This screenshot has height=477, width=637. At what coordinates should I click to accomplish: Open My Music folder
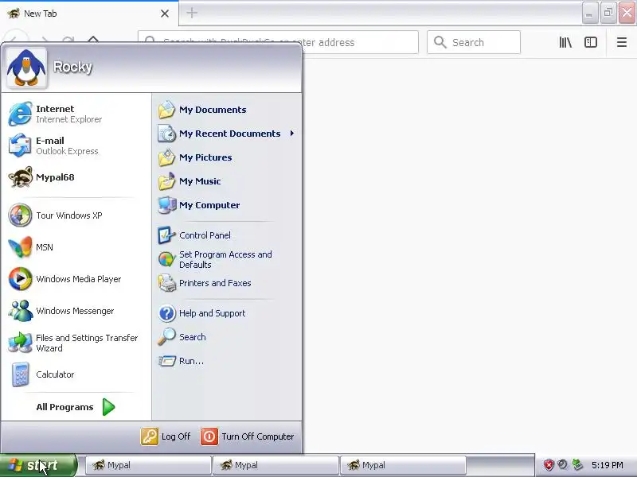[x=226, y=181]
